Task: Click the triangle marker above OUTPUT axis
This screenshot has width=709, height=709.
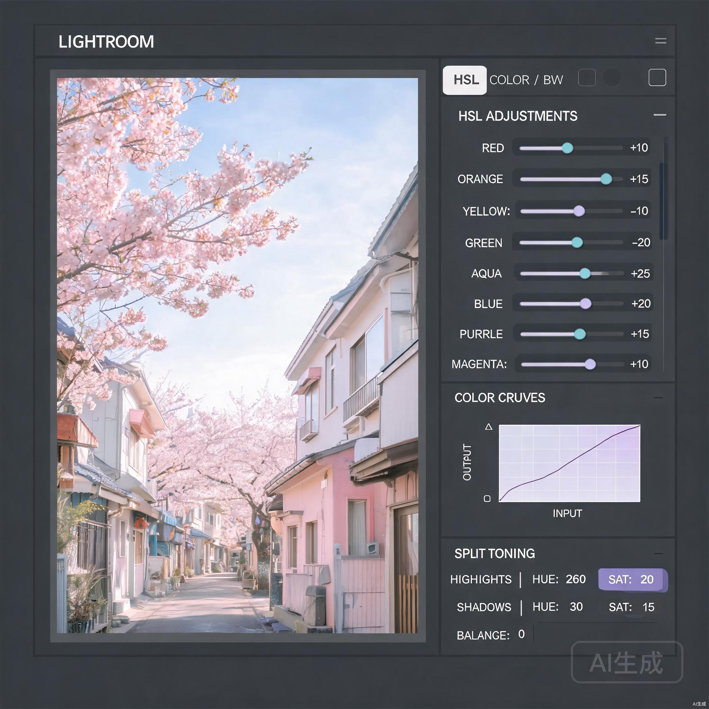Action: [488, 427]
